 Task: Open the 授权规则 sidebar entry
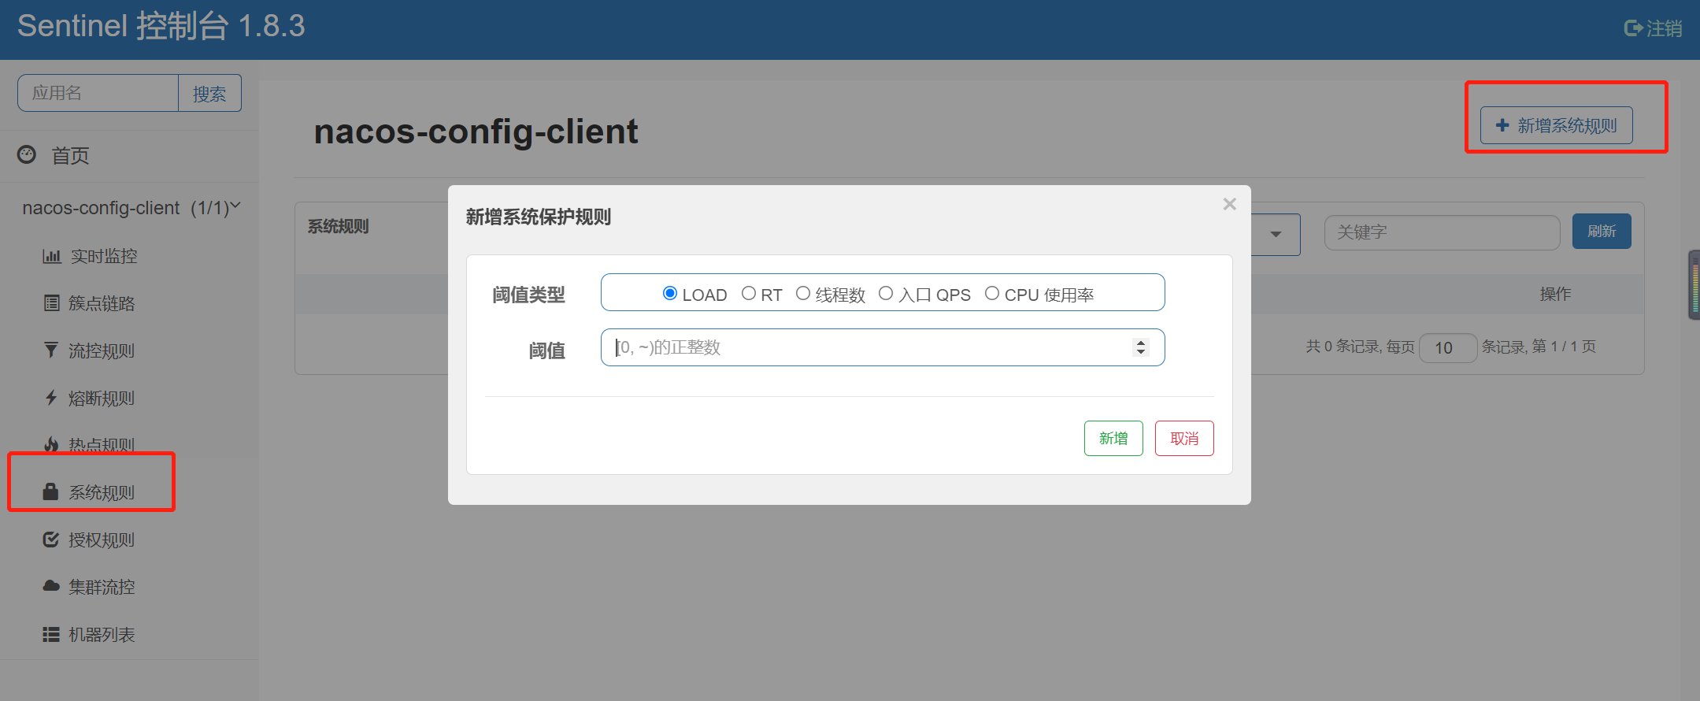[102, 540]
